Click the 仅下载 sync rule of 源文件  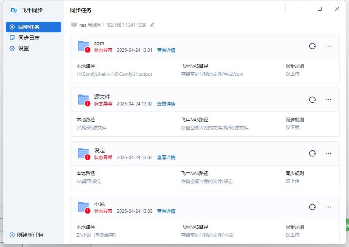point(293,127)
